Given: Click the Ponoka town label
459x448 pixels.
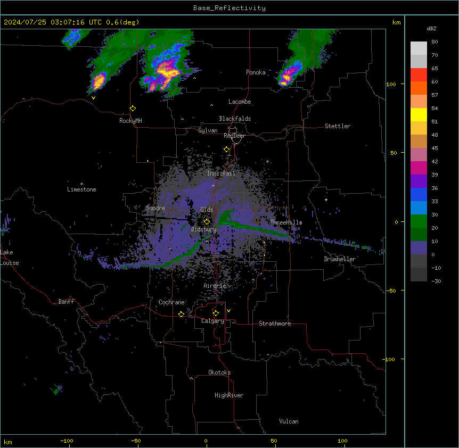Looking at the screenshot, I should pos(256,72).
